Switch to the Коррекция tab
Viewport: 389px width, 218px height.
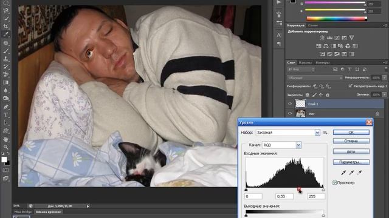296,25
